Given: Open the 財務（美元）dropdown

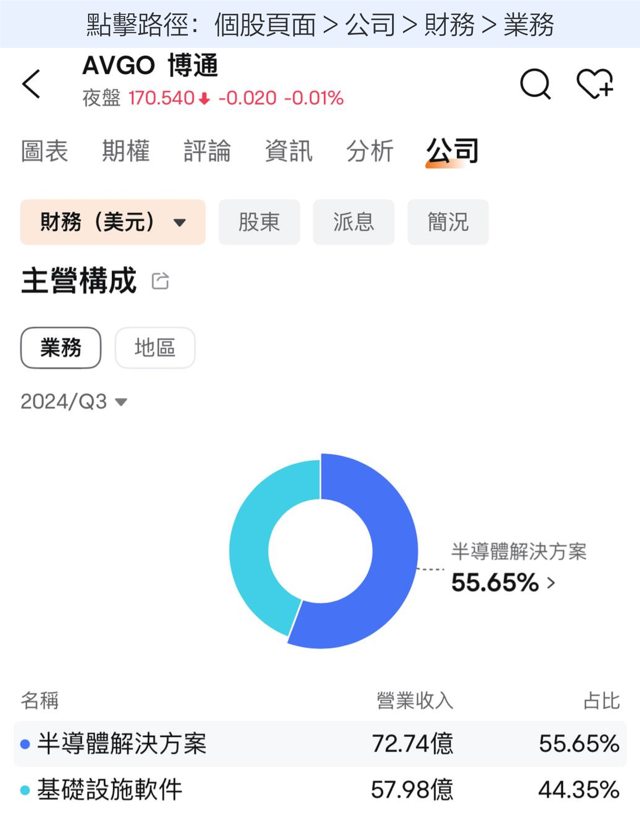Looking at the screenshot, I should pos(113,222).
